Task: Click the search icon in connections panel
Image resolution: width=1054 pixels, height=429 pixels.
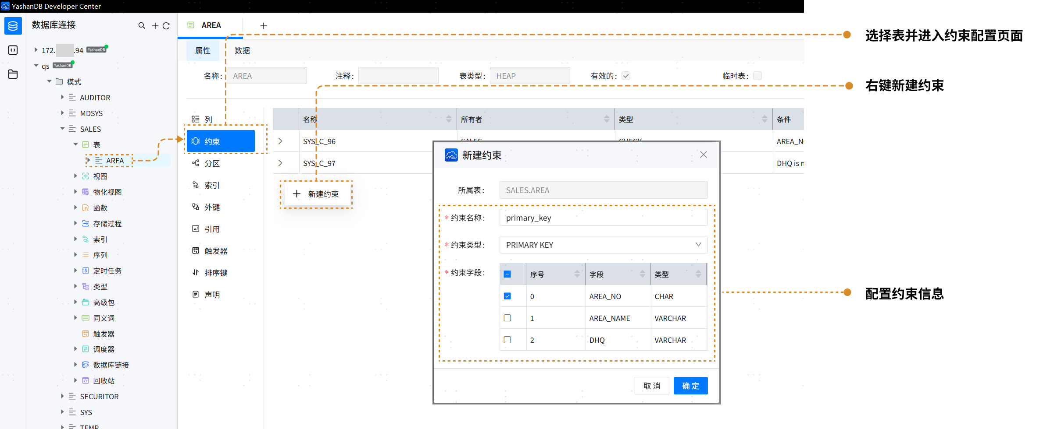Action: click(142, 26)
